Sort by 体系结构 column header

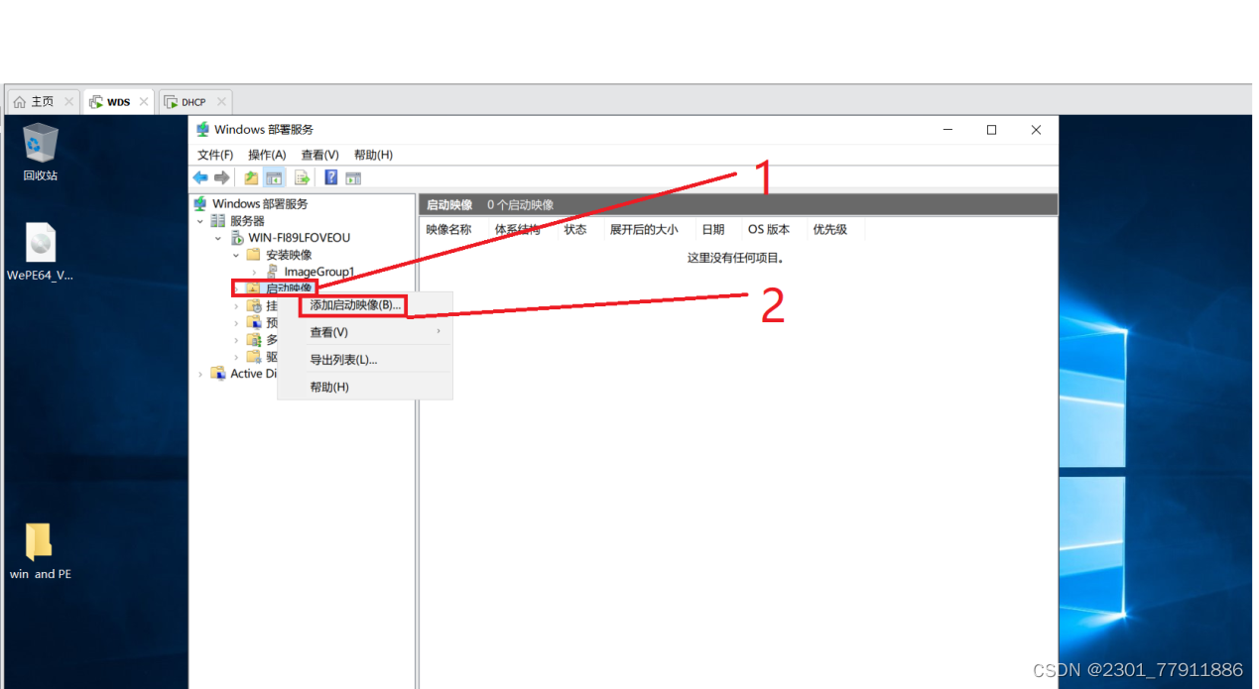522,229
